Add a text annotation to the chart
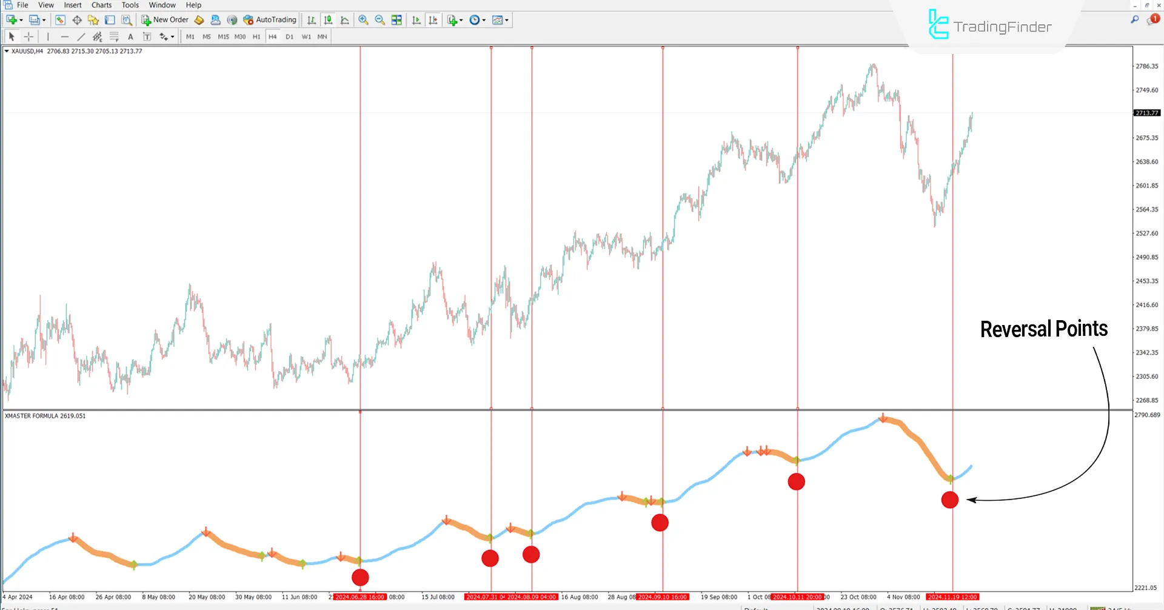 [131, 36]
